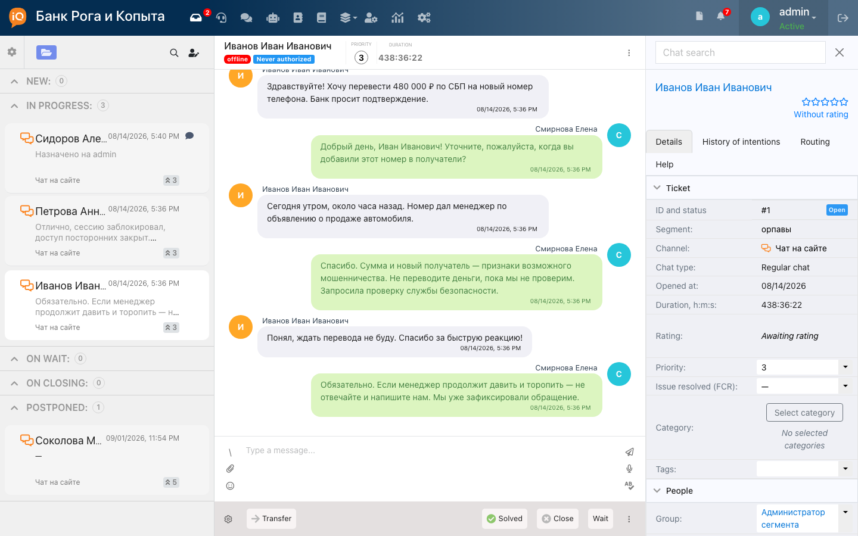Viewport: 858px width, 536px height.
Task: Mark the chat as Solved
Action: (x=505, y=519)
